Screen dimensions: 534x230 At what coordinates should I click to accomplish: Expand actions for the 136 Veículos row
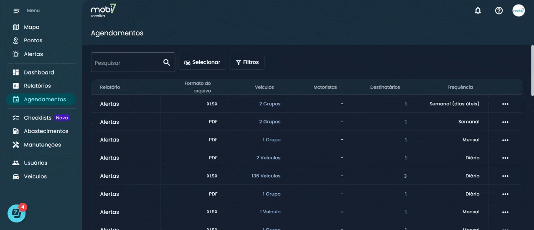[505, 176]
